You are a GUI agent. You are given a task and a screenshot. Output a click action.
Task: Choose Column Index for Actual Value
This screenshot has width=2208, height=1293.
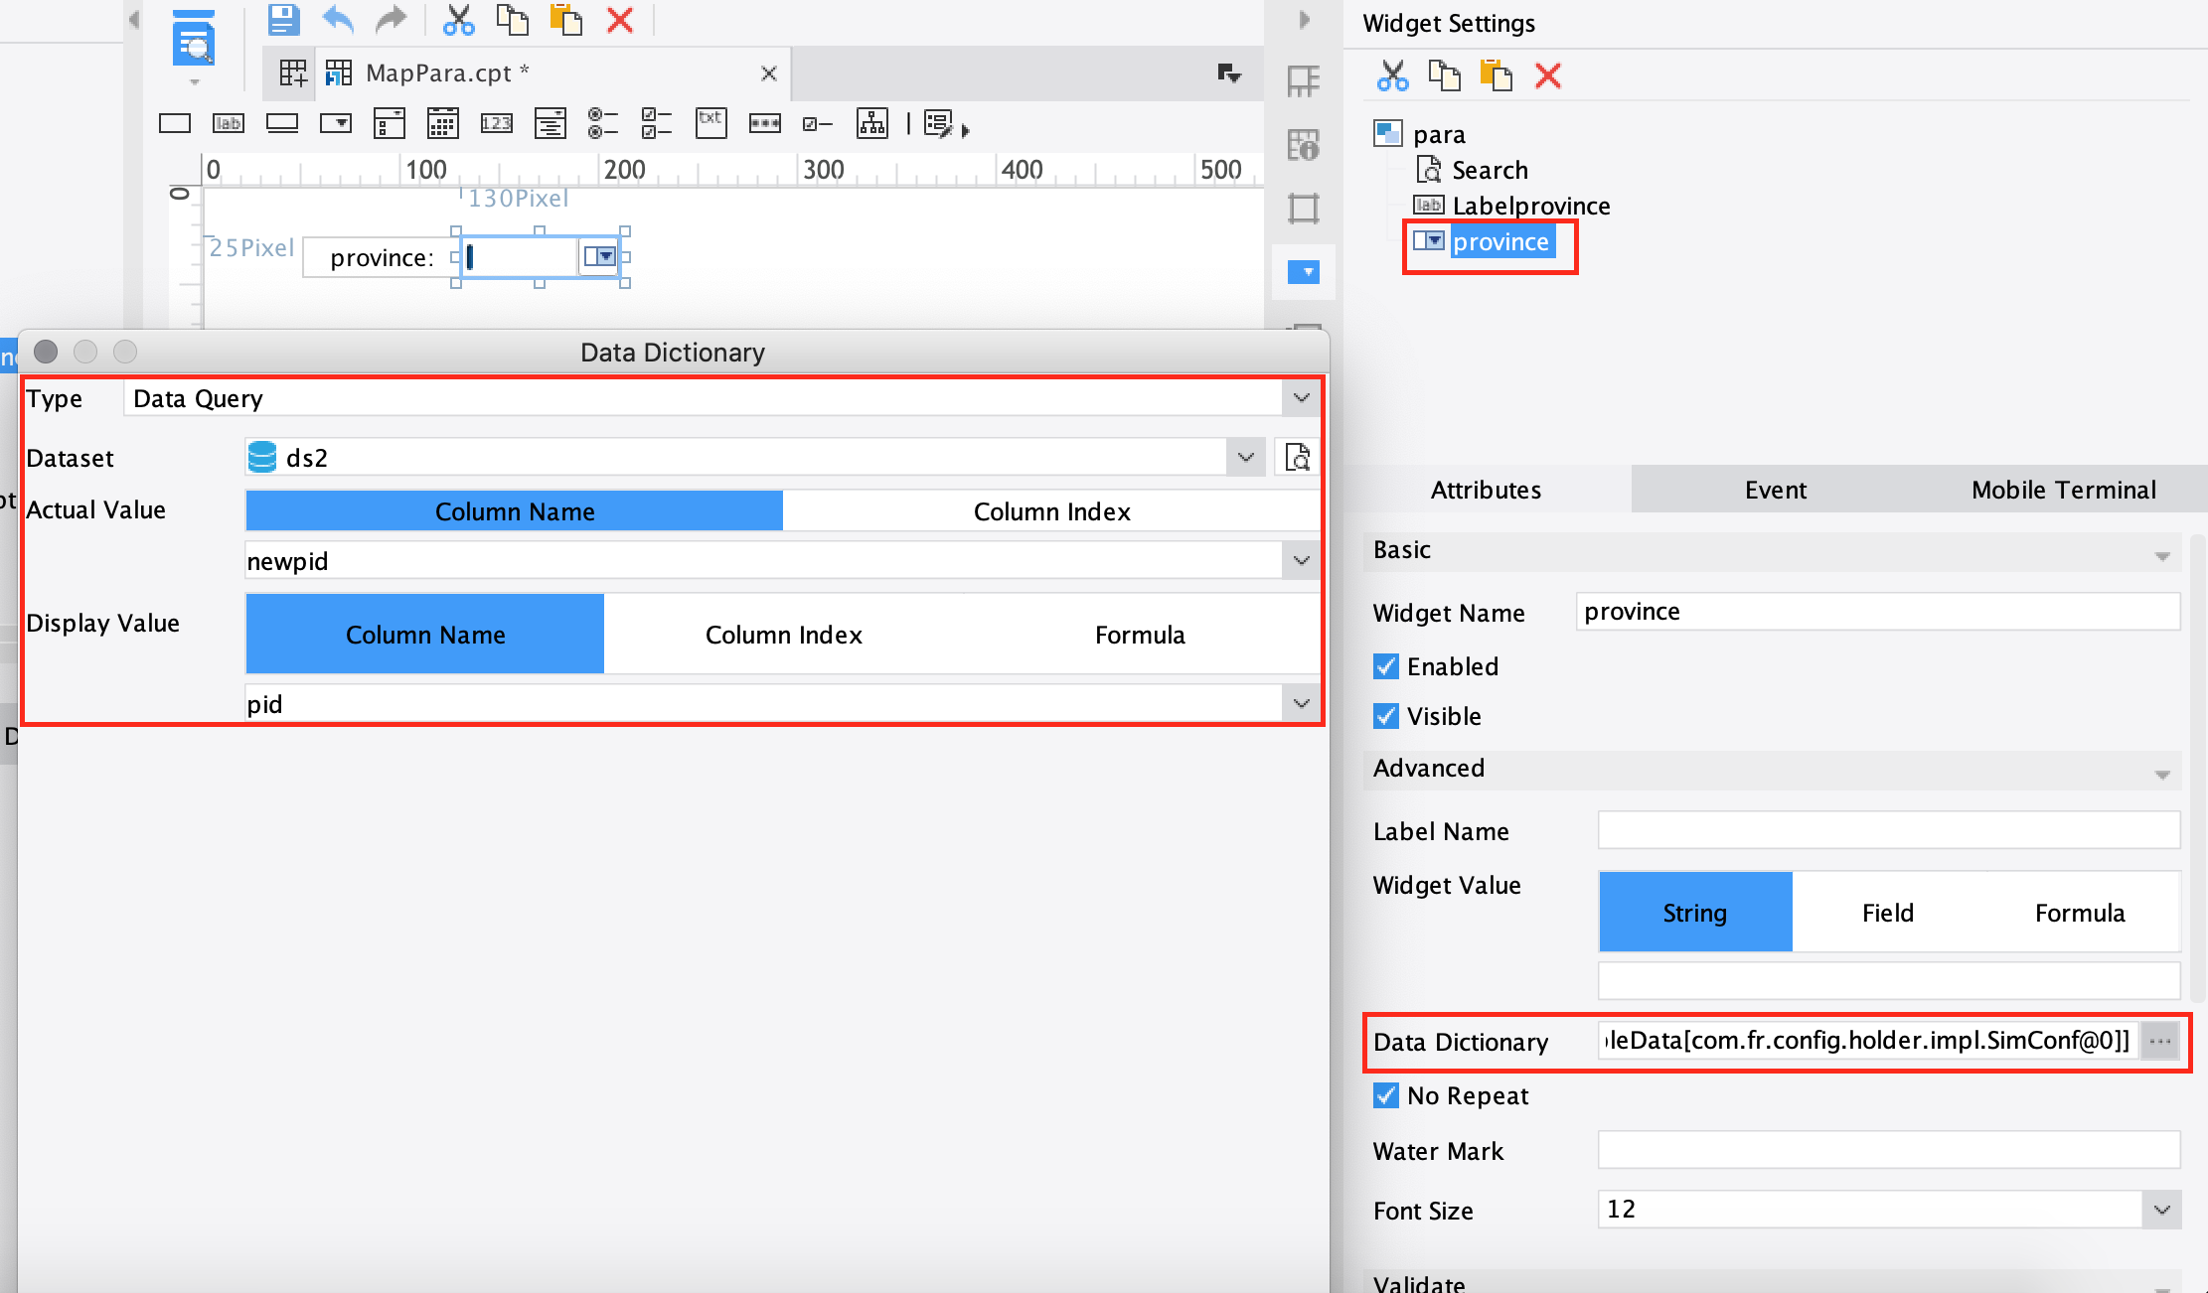point(1051,511)
